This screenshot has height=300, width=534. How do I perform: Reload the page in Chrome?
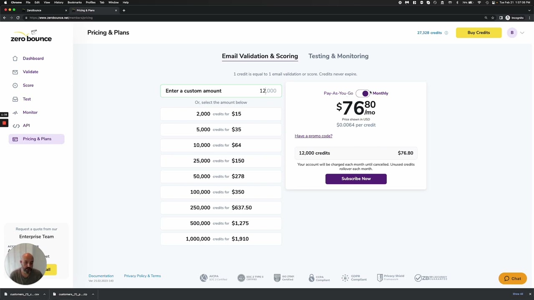tap(18, 17)
